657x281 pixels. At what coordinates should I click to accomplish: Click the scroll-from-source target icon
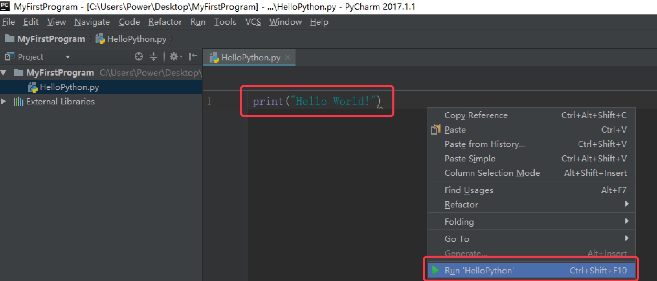click(138, 57)
